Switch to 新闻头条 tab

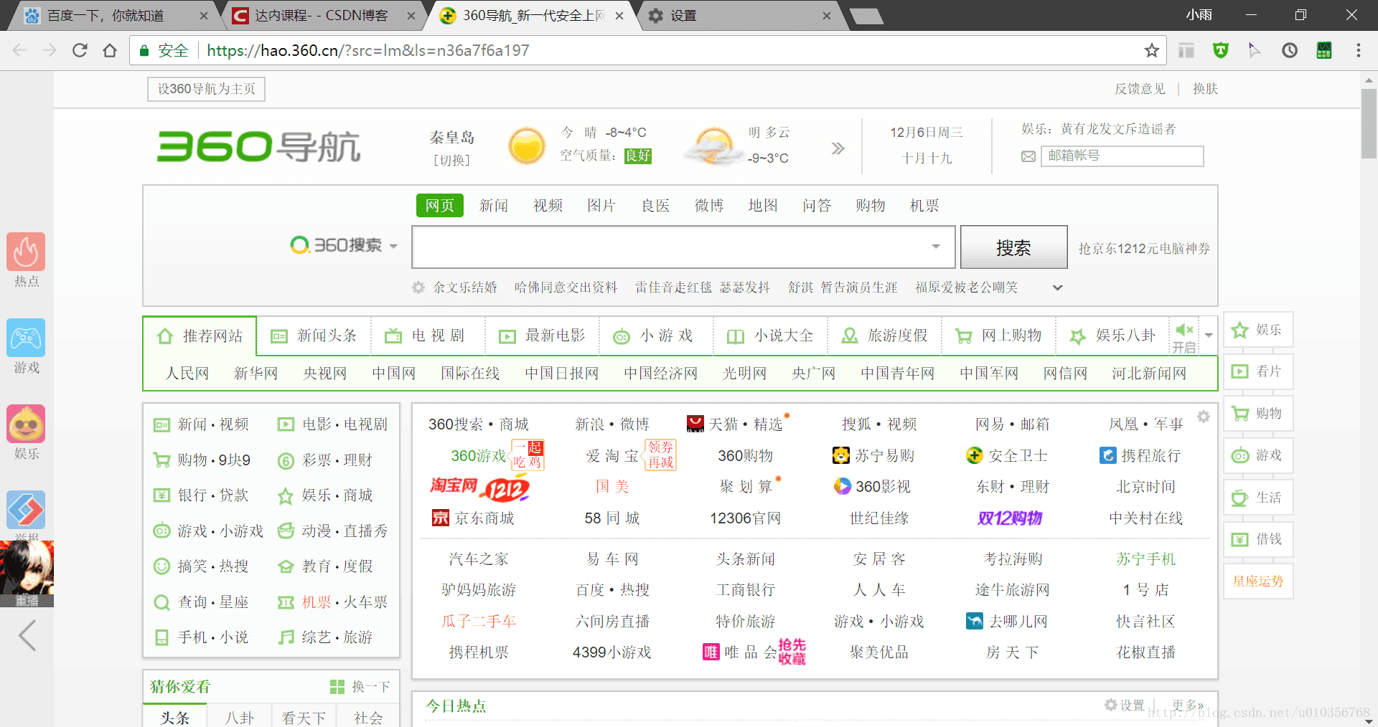point(314,336)
